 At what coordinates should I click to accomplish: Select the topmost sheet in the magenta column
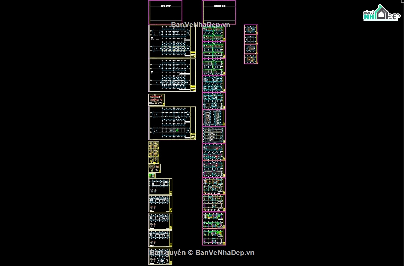pos(214,33)
